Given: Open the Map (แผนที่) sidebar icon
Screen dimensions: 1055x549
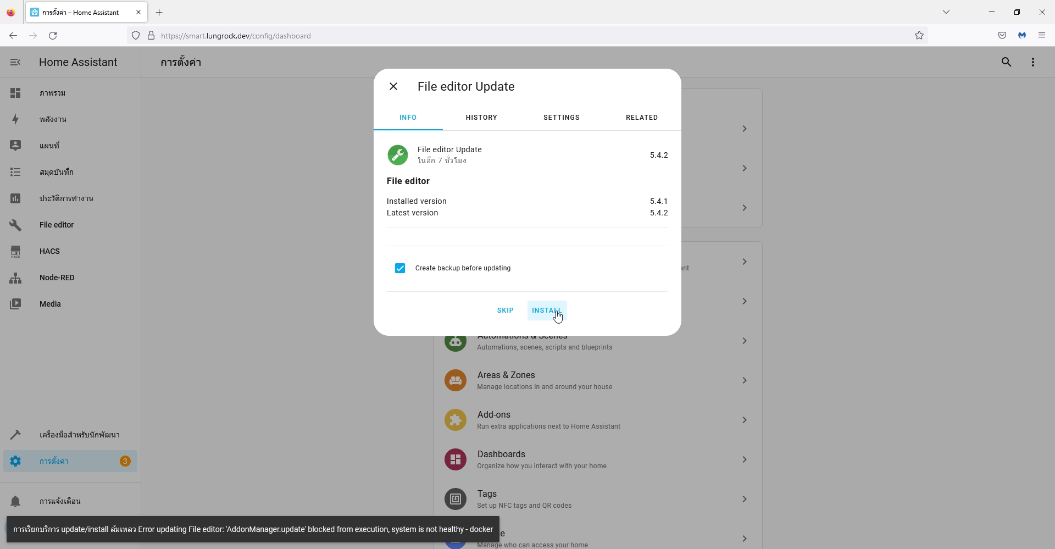Looking at the screenshot, I should tap(15, 146).
